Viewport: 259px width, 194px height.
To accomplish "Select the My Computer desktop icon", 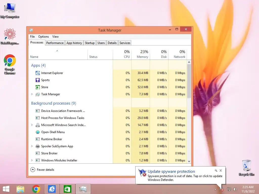I will click(x=10, y=11).
